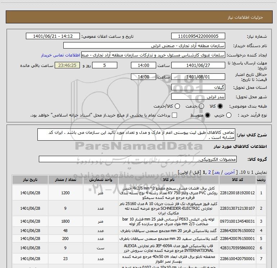
Task: Click announcement date field 1401/06/21 - 14:12
Action: pos(53,36)
